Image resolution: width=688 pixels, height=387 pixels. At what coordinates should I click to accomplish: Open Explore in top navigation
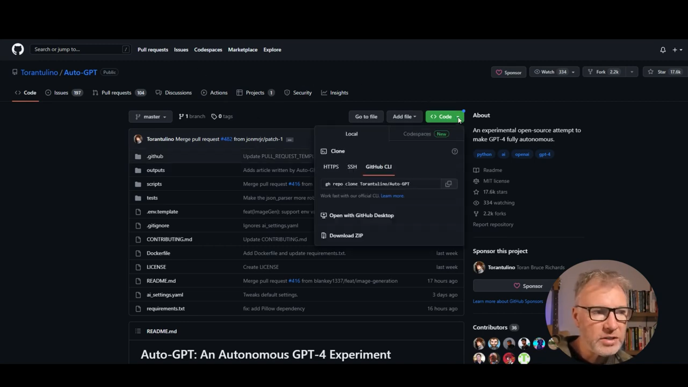tap(272, 49)
